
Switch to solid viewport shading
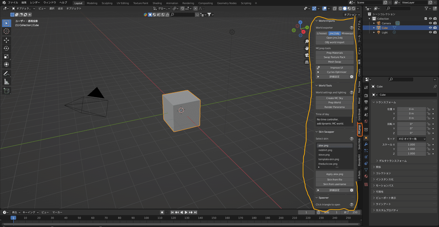pos(345,8)
